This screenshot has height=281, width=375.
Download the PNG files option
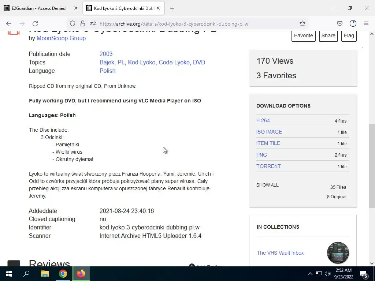point(261,155)
